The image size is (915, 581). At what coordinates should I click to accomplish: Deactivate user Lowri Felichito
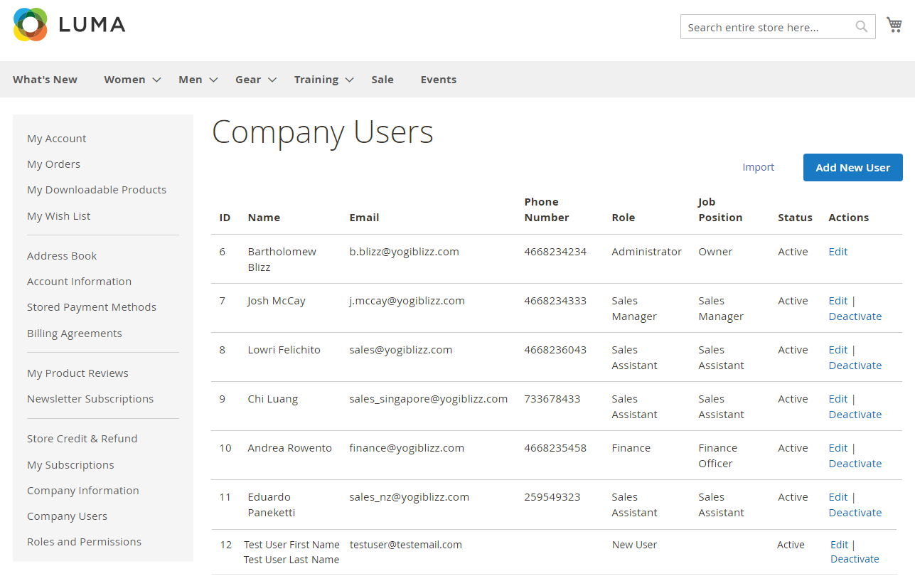point(855,366)
